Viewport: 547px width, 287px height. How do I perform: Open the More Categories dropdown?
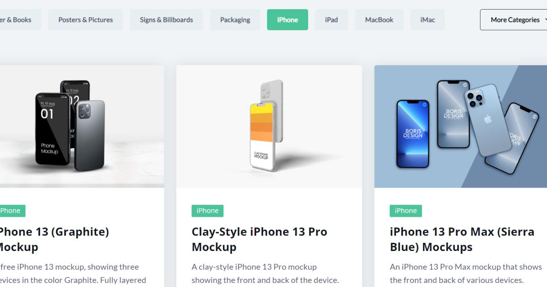514,20
